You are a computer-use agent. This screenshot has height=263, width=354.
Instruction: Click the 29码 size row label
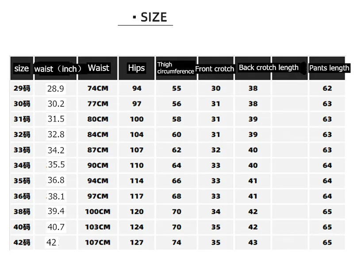(22, 88)
